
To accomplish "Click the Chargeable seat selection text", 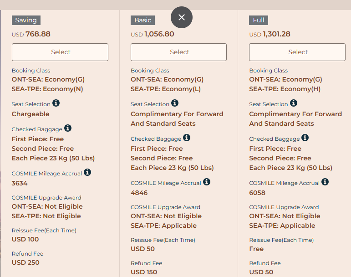I will (x=31, y=114).
